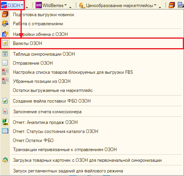This screenshot has height=176, width=184.
Task: Open Ценообразование маркетплейсы menu
Action: [x=118, y=6]
